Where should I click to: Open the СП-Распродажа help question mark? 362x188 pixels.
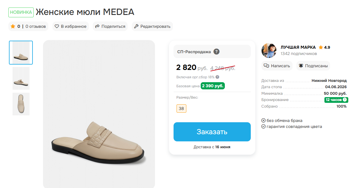pos(216,51)
